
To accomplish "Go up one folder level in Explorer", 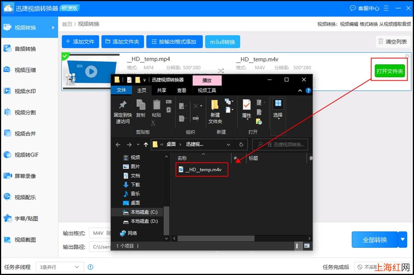I will [x=146, y=145].
